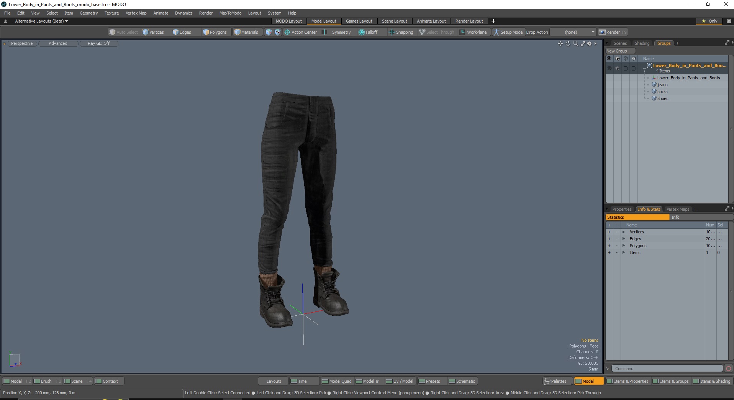Click plus button in Vertices row
Screen dimensions: 734x400
(609, 232)
